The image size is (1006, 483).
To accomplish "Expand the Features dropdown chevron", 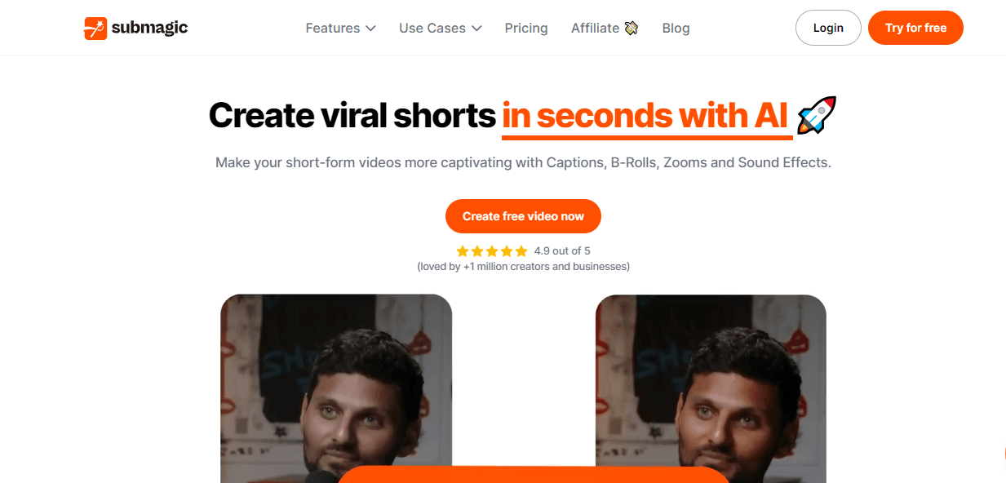I will [x=370, y=28].
